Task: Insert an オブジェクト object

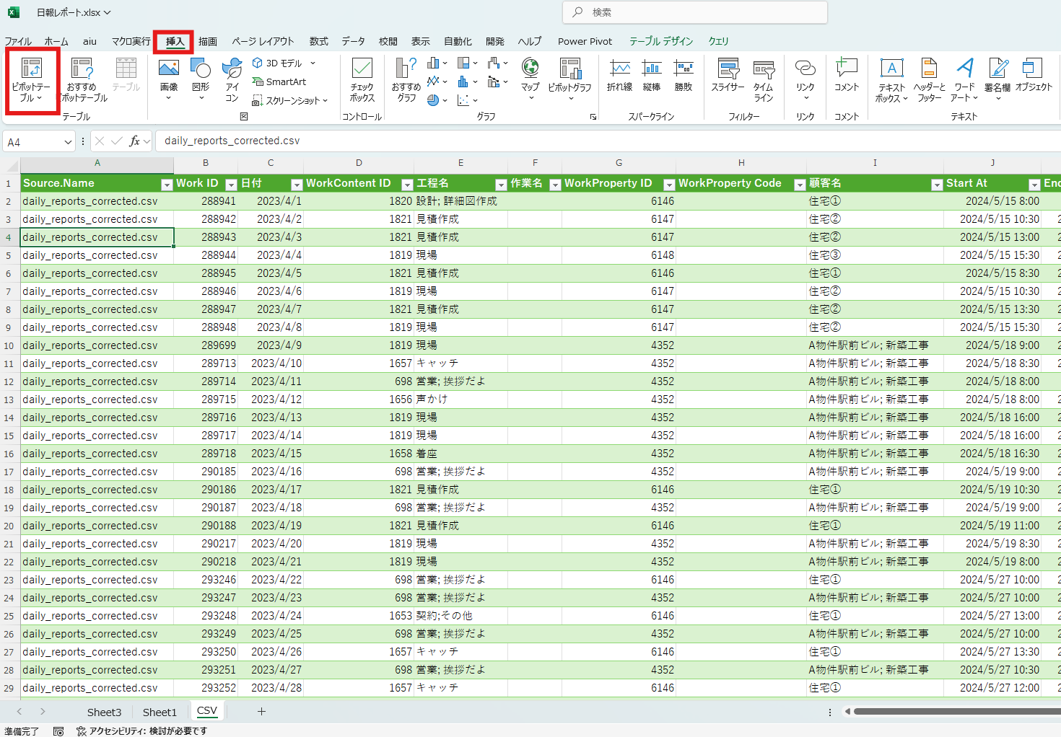Action: [1034, 75]
